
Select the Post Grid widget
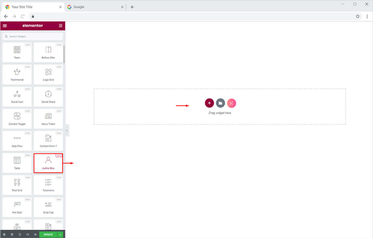[x=17, y=185]
